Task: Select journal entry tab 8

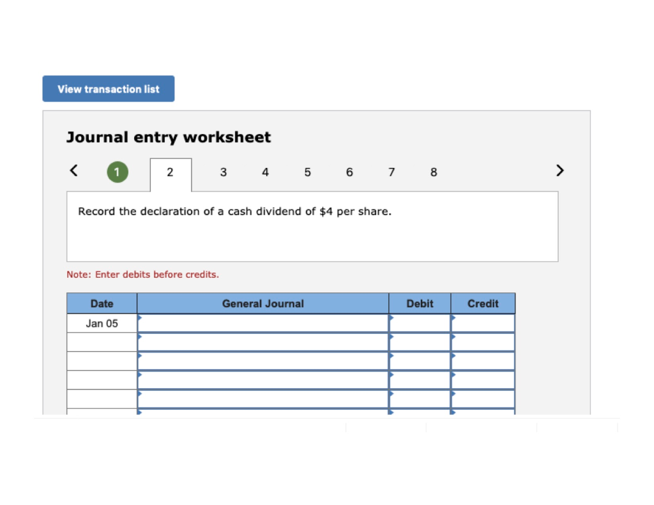Action: click(434, 172)
